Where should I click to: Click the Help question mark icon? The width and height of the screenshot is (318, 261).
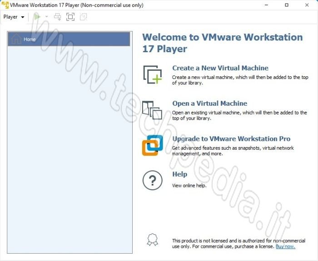point(153,180)
